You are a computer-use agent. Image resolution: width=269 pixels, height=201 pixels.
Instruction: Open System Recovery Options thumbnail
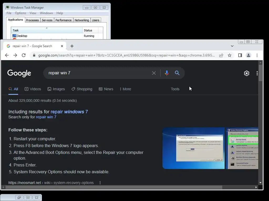point(242,148)
